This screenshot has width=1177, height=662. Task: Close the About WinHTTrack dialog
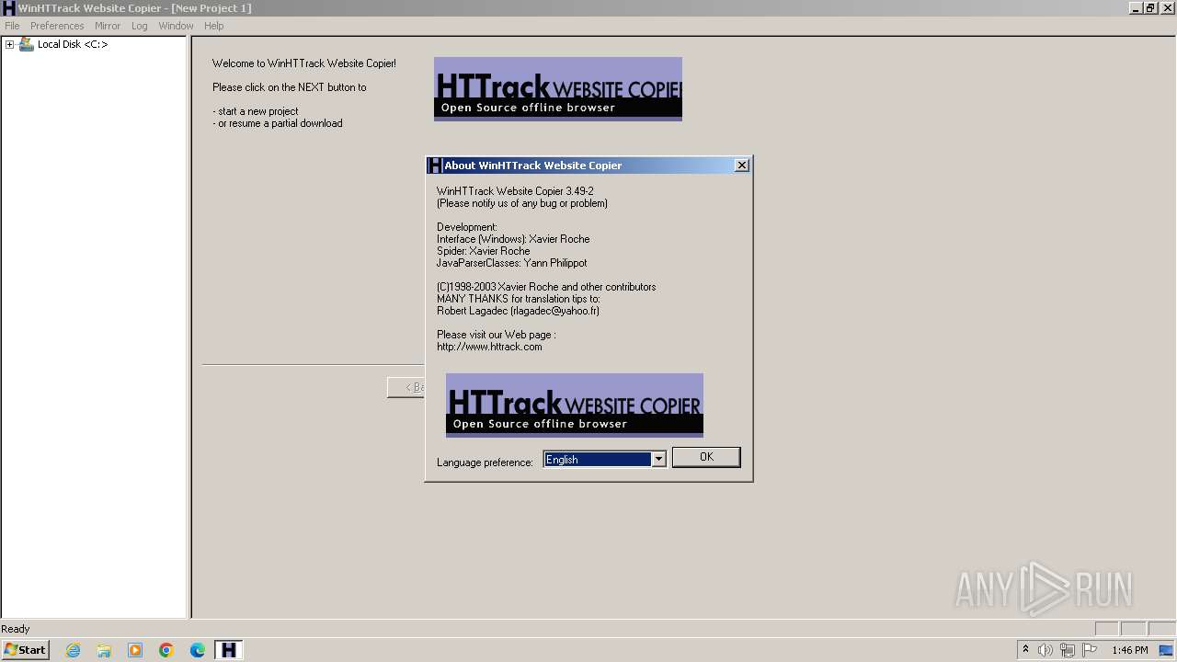pos(742,165)
